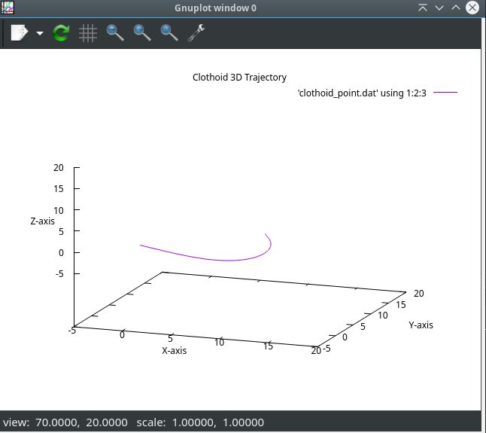Image resolution: width=486 pixels, height=433 pixels.
Task: Click the X-axis tick label 10
Action: (x=219, y=342)
